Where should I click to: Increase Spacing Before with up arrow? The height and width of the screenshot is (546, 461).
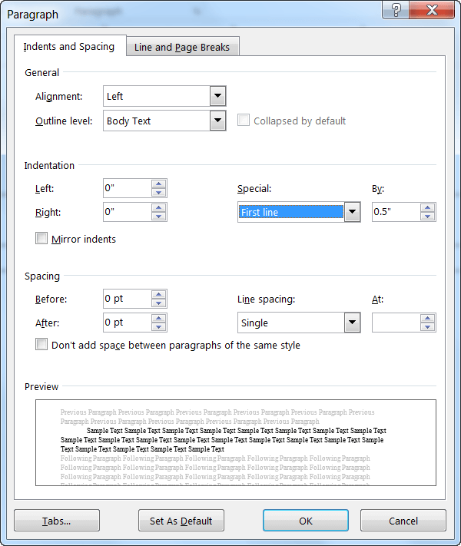pos(159,295)
